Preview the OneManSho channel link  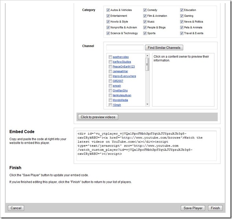[x=120, y=90]
